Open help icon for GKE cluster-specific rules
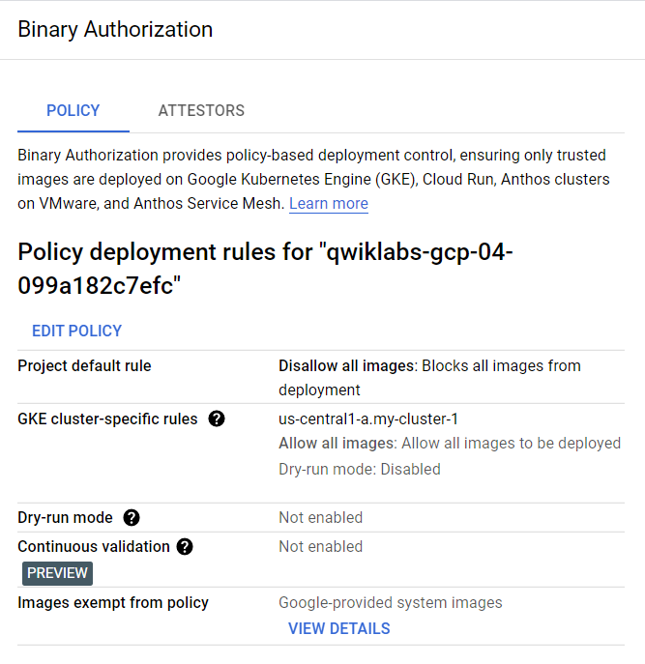This screenshot has width=645, height=664. (217, 419)
